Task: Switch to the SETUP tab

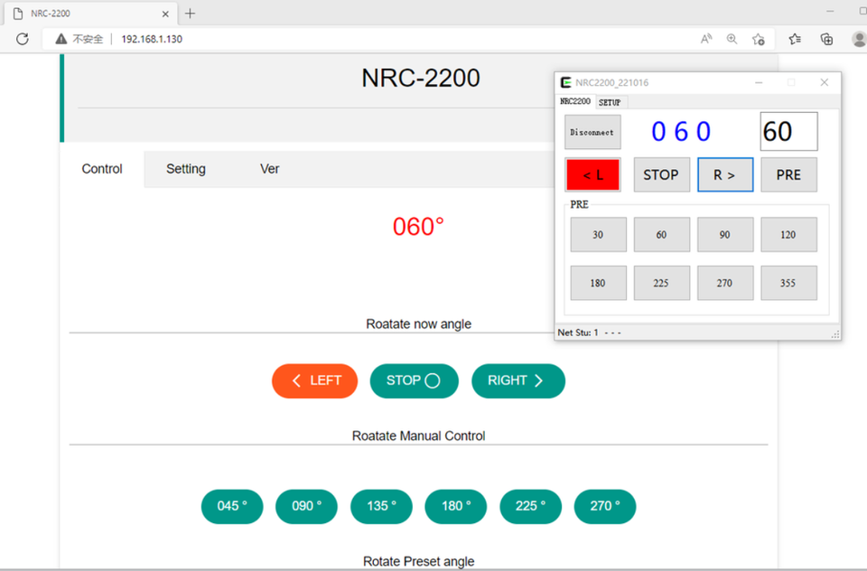Action: (x=610, y=102)
